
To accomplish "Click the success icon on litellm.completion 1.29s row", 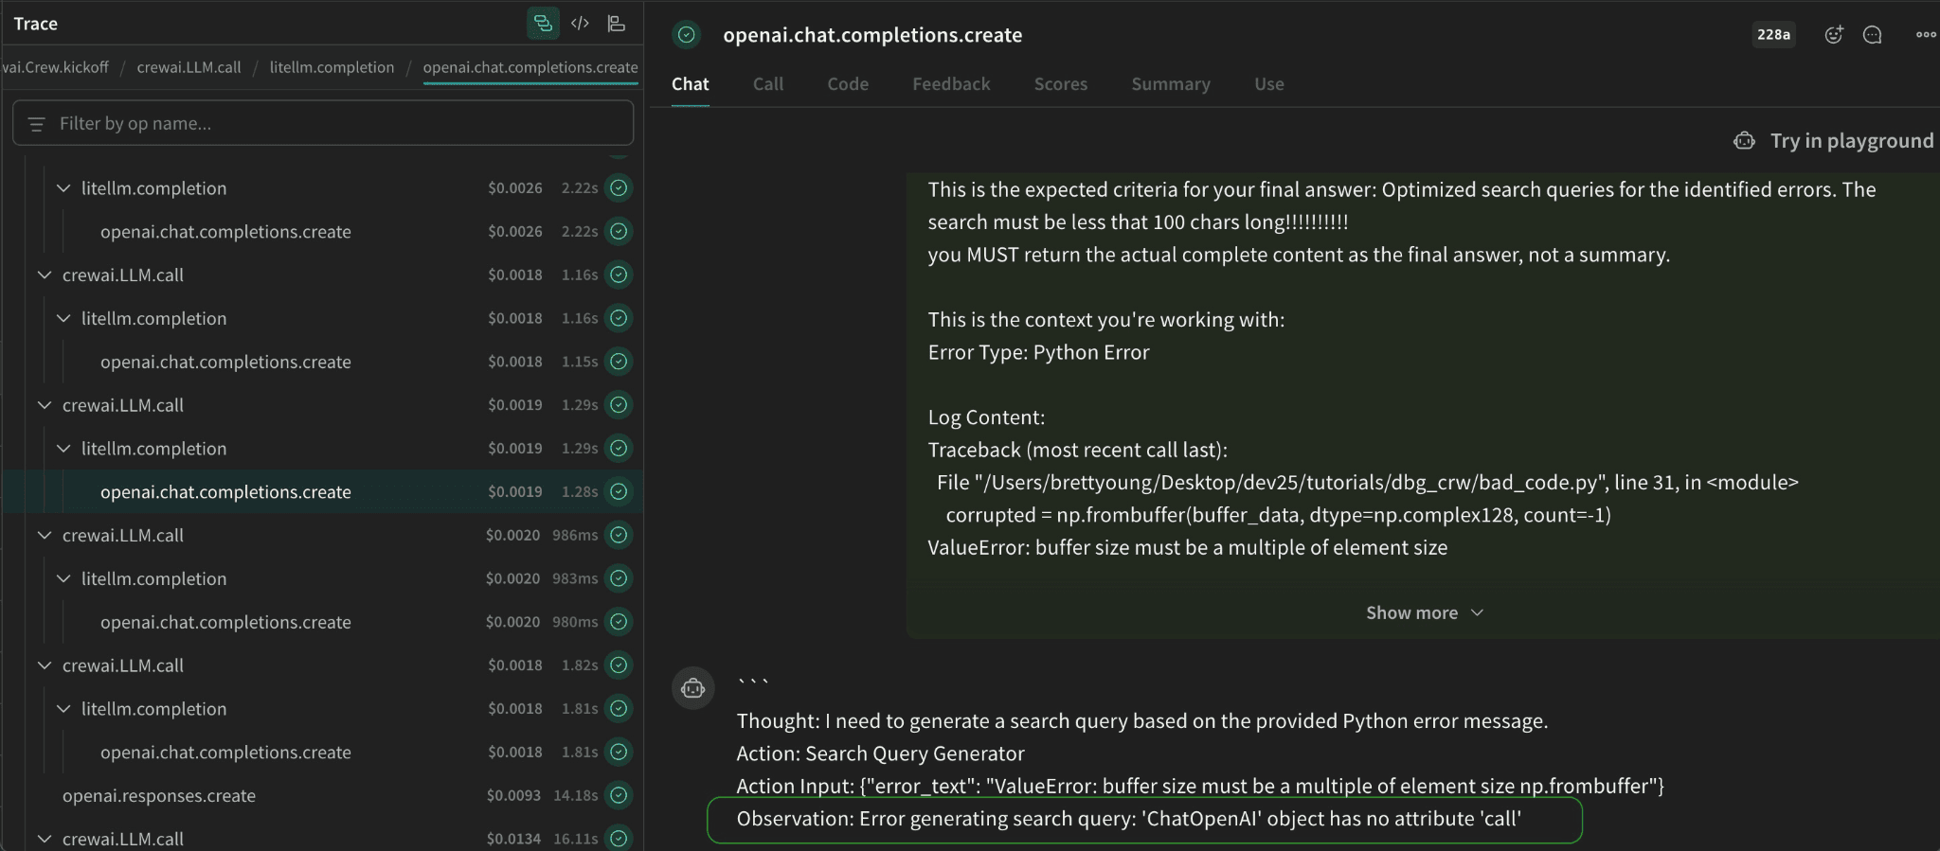I will (619, 449).
